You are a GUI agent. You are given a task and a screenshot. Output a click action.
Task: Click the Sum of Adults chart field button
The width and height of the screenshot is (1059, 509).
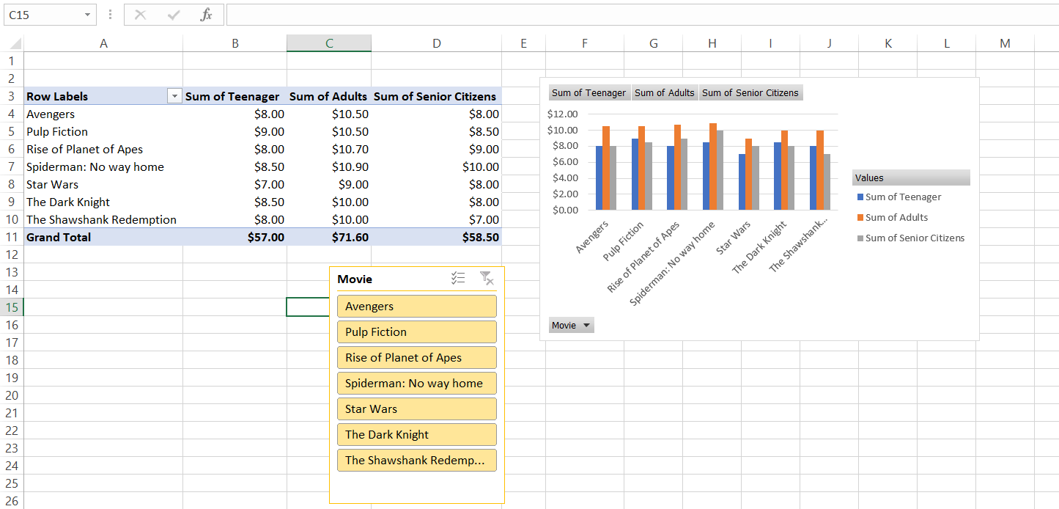click(x=664, y=92)
